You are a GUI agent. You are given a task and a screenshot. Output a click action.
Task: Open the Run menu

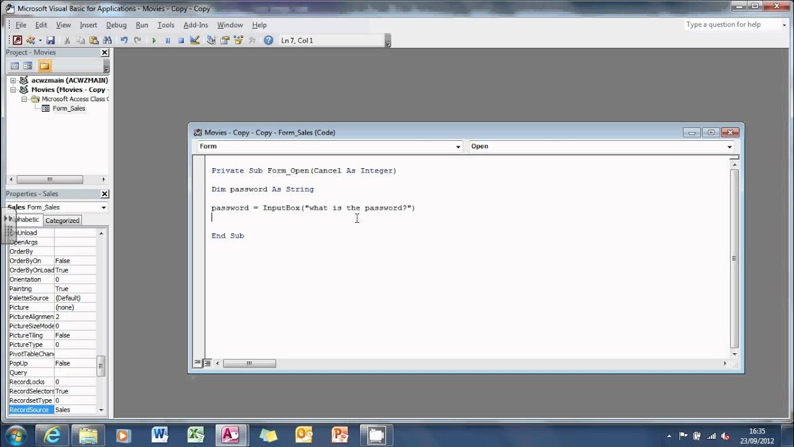click(142, 25)
